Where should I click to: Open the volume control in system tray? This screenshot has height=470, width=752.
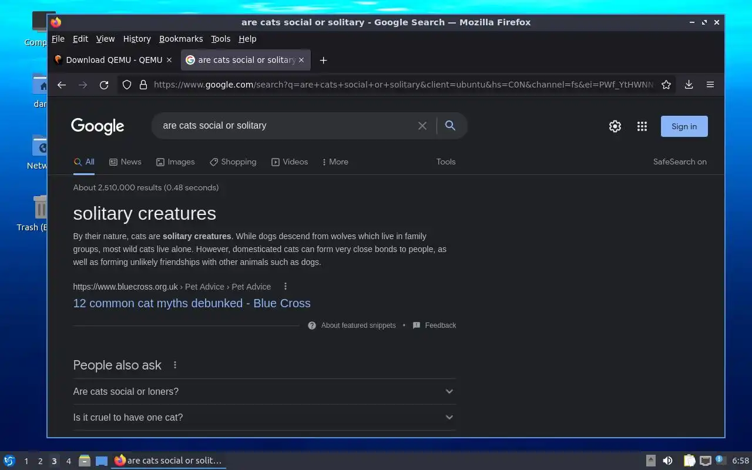667,461
